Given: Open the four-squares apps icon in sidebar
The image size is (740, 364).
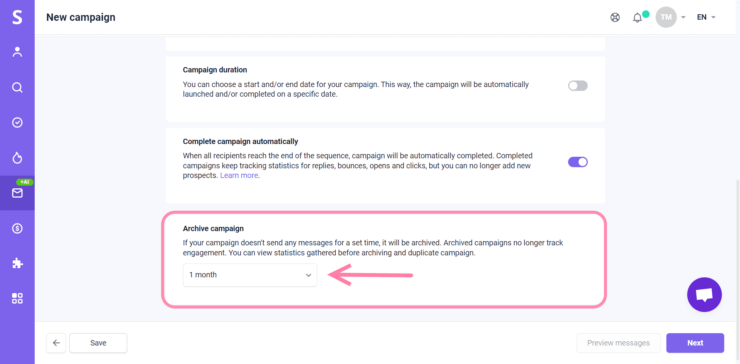Looking at the screenshot, I should 17,299.
